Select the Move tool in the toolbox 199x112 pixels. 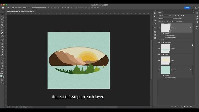(2, 14)
